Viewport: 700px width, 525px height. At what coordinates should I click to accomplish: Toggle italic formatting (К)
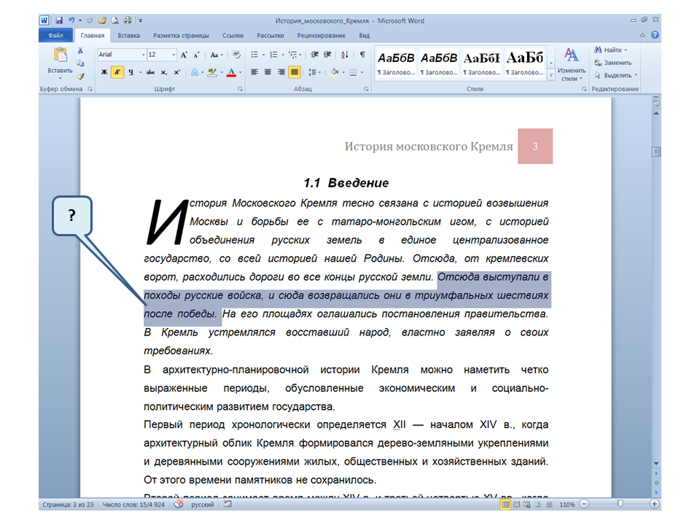(117, 72)
